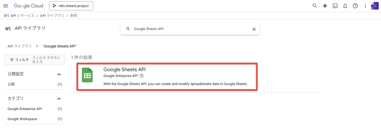Activate Cloud Shell terminal icon

point(335,6)
